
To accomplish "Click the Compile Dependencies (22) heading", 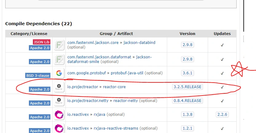I will coord(38,24).
